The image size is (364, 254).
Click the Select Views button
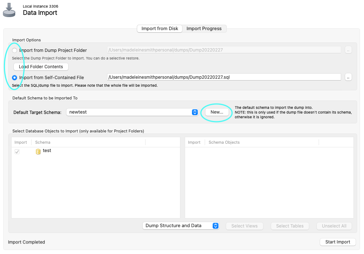[x=244, y=226]
